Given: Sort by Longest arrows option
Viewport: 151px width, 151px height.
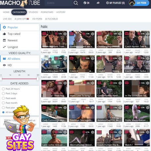Looking at the screenshot, I should 20,47.
